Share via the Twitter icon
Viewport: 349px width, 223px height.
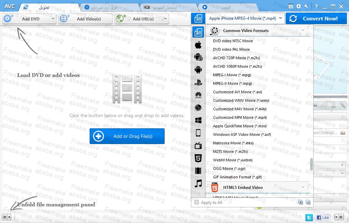(309, 217)
